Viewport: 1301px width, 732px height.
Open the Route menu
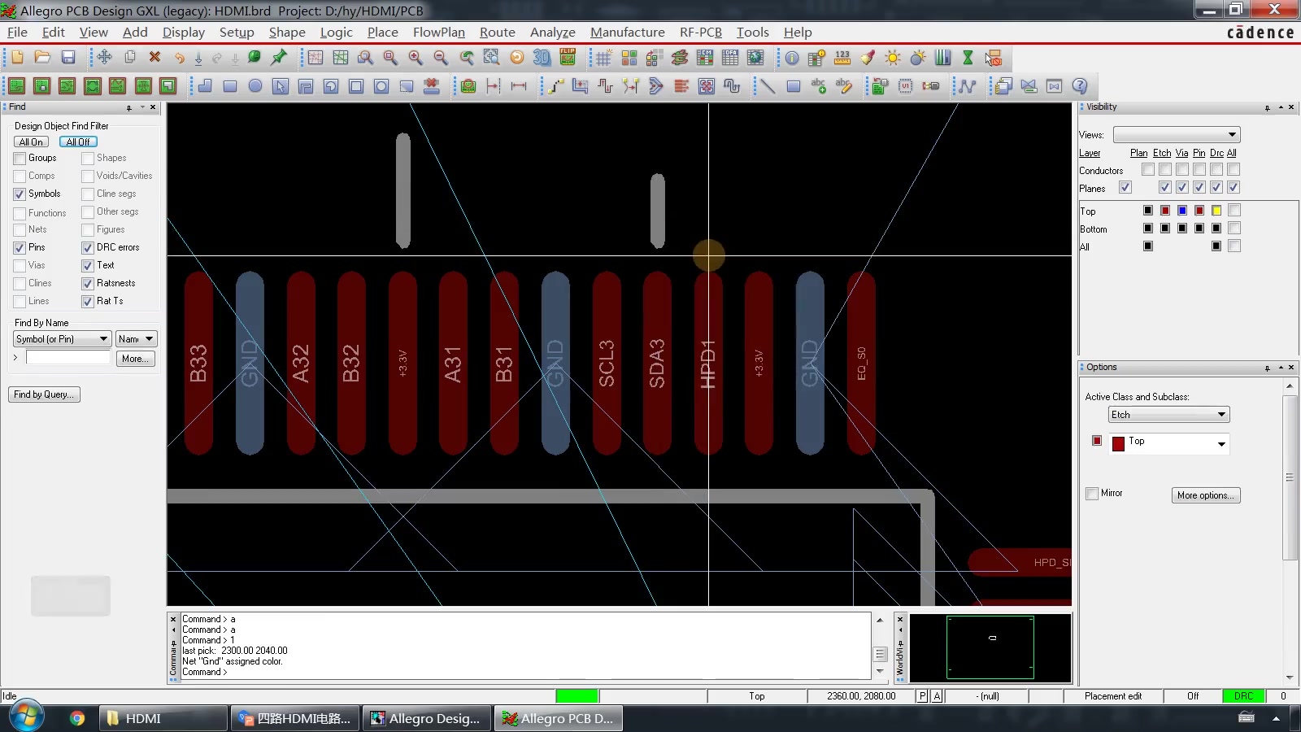tap(498, 32)
